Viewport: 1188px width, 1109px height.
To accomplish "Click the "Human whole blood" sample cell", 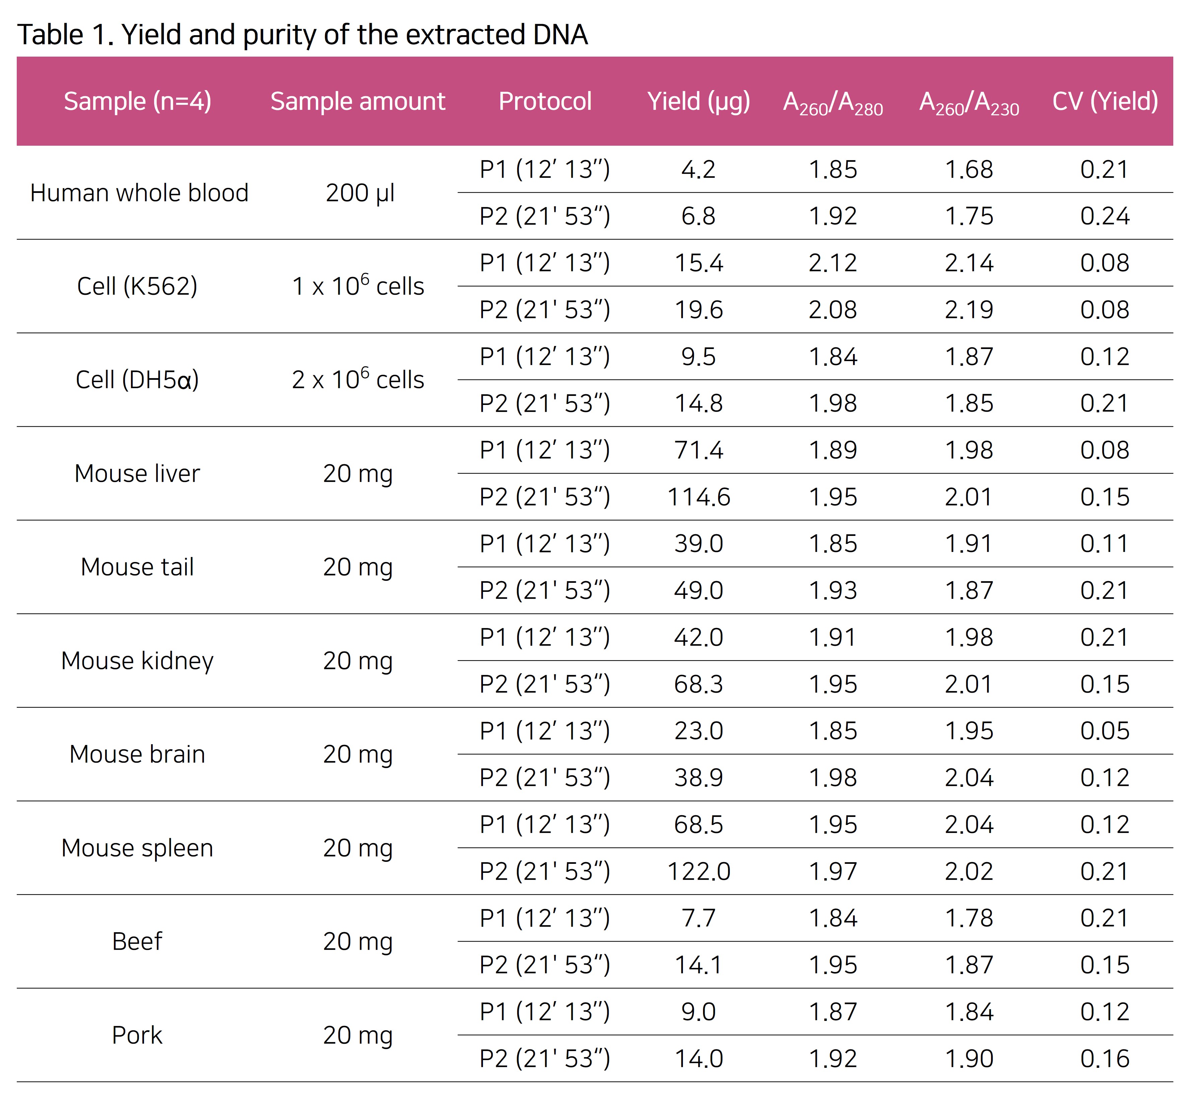I will pyautogui.click(x=139, y=193).
